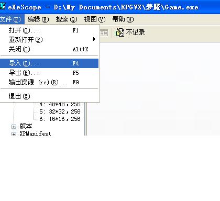220x201 pixels.
Task: Expand the 版本 tree node
Action: [x=14, y=127]
